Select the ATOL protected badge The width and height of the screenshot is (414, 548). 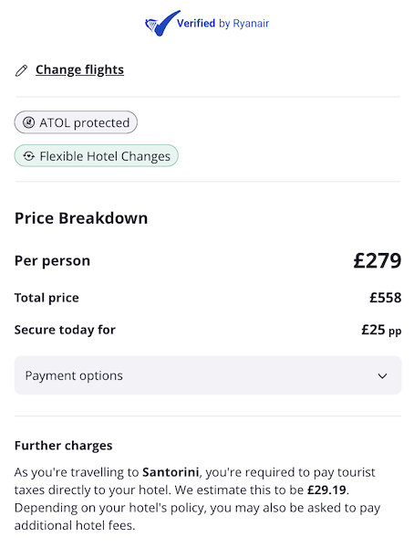pos(76,122)
